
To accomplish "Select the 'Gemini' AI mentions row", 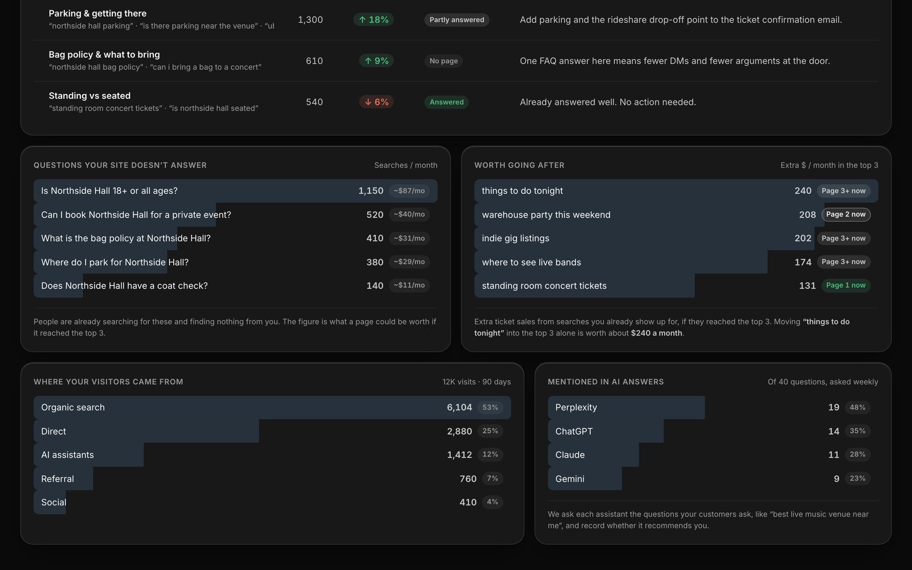I will coord(713,479).
